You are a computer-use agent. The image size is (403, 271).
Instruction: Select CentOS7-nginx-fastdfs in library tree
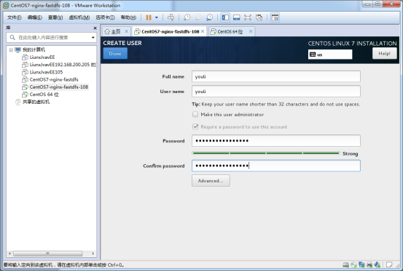[x=54, y=79]
